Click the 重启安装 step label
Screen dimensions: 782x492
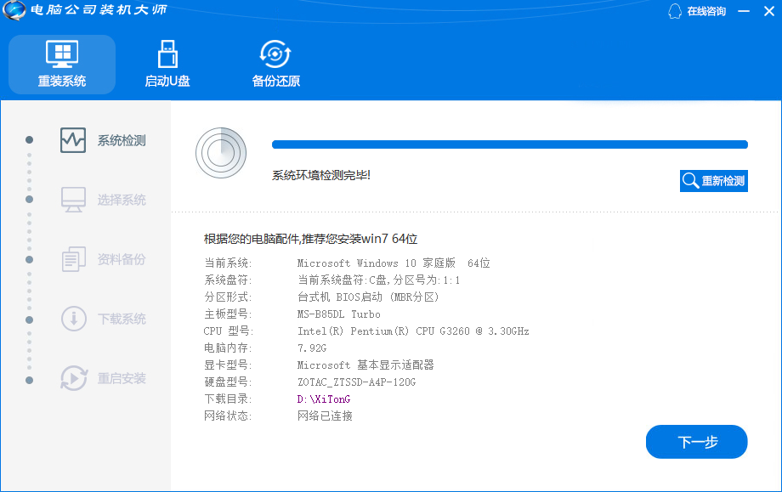point(122,378)
